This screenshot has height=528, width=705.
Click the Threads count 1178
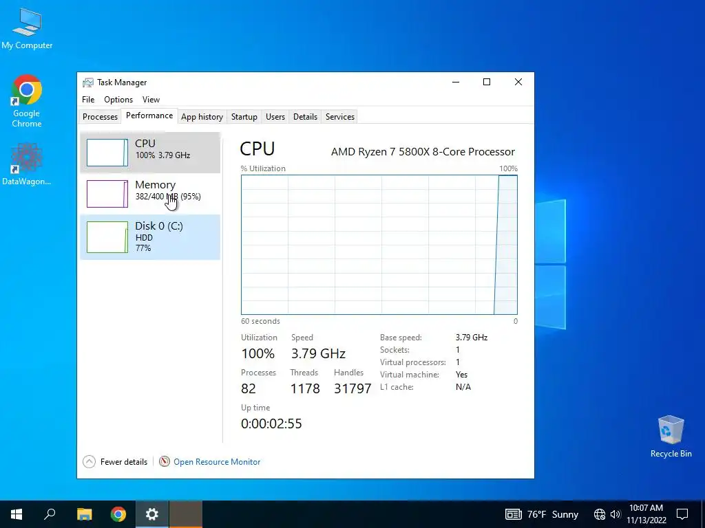point(305,388)
